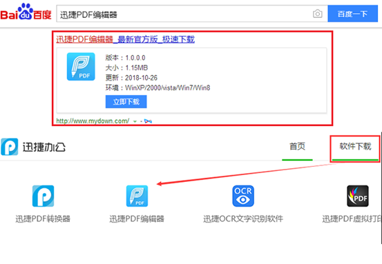Click the Baidu search input field
382x264 pixels.
(x=184, y=14)
